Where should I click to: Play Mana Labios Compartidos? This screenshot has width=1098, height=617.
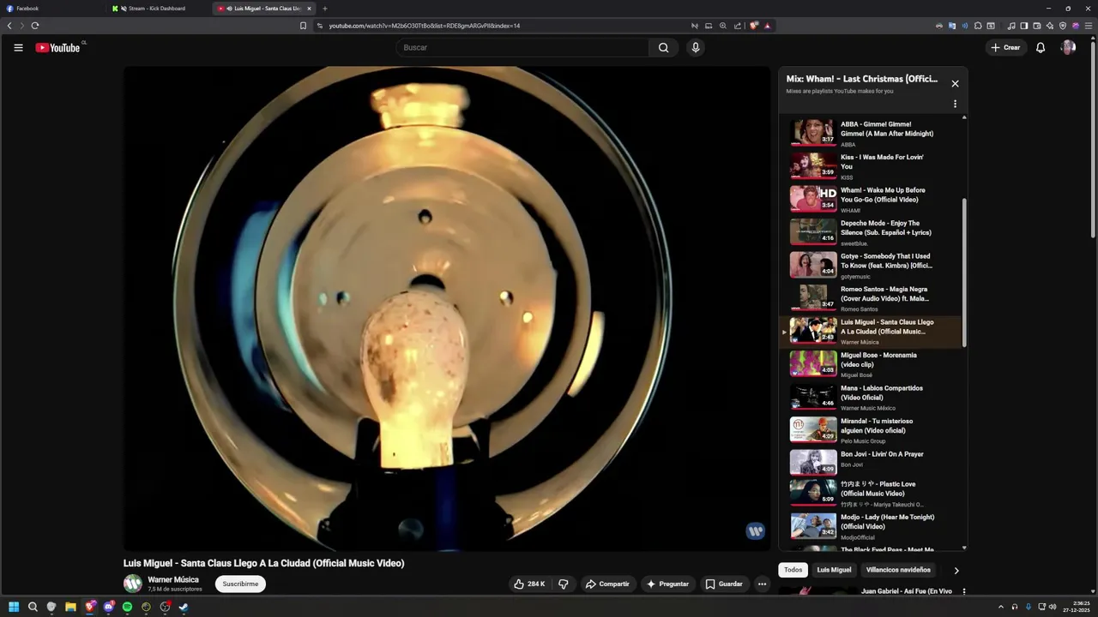coord(870,397)
